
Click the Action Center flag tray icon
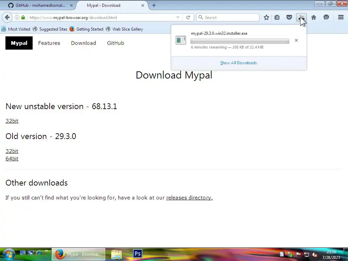(x=298, y=255)
